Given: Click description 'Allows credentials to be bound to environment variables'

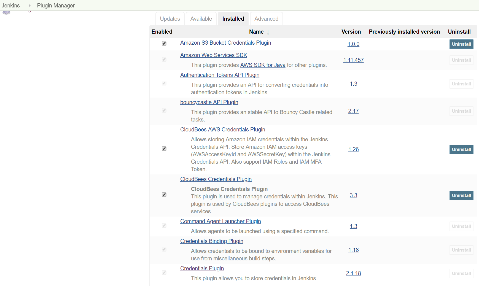Looking at the screenshot, I should coord(261,255).
